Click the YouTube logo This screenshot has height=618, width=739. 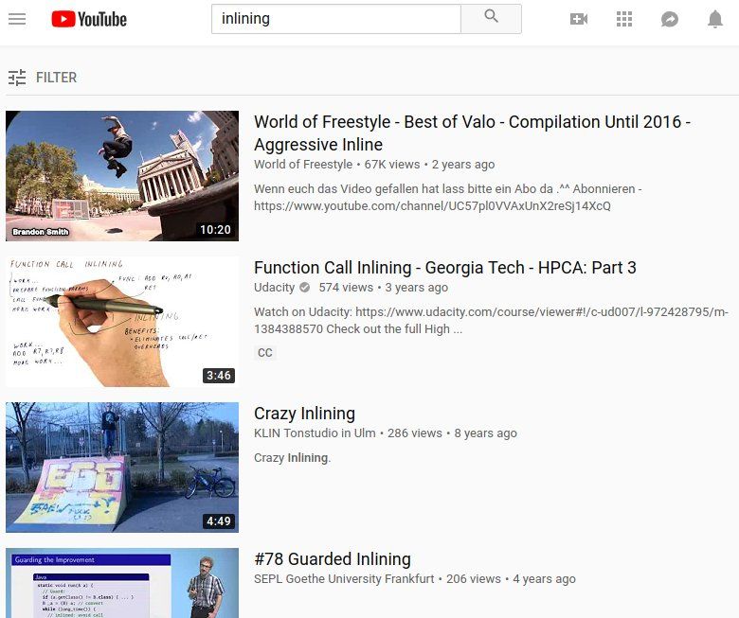click(89, 19)
